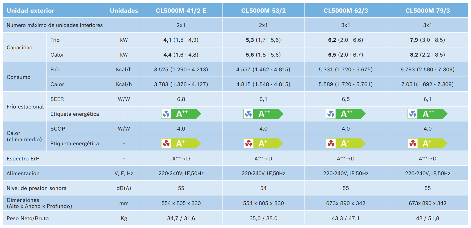
Task: Click the A+ heating label under CL5000M 62/3
Action: tap(346, 144)
